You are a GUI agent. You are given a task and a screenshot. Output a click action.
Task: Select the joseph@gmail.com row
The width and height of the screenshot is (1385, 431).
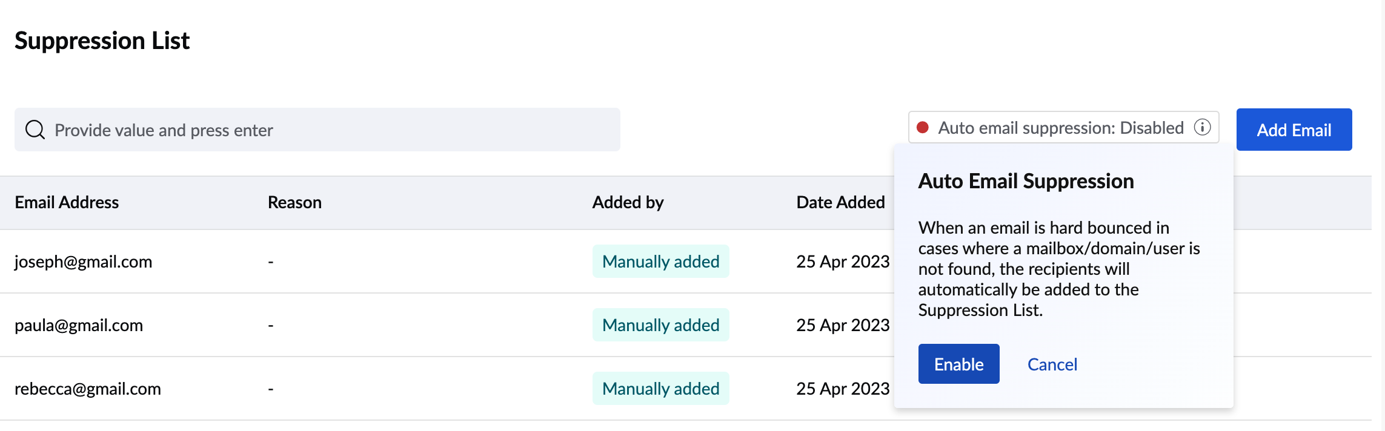pos(83,262)
